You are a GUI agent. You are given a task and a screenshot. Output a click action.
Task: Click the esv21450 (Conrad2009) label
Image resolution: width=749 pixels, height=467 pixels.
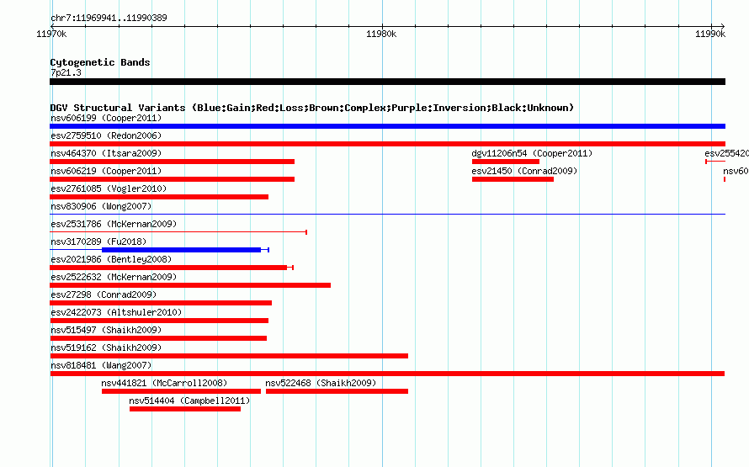(524, 171)
